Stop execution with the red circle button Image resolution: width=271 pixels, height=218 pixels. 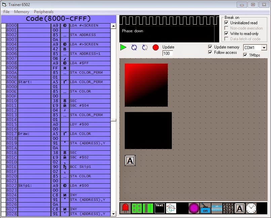click(156, 47)
